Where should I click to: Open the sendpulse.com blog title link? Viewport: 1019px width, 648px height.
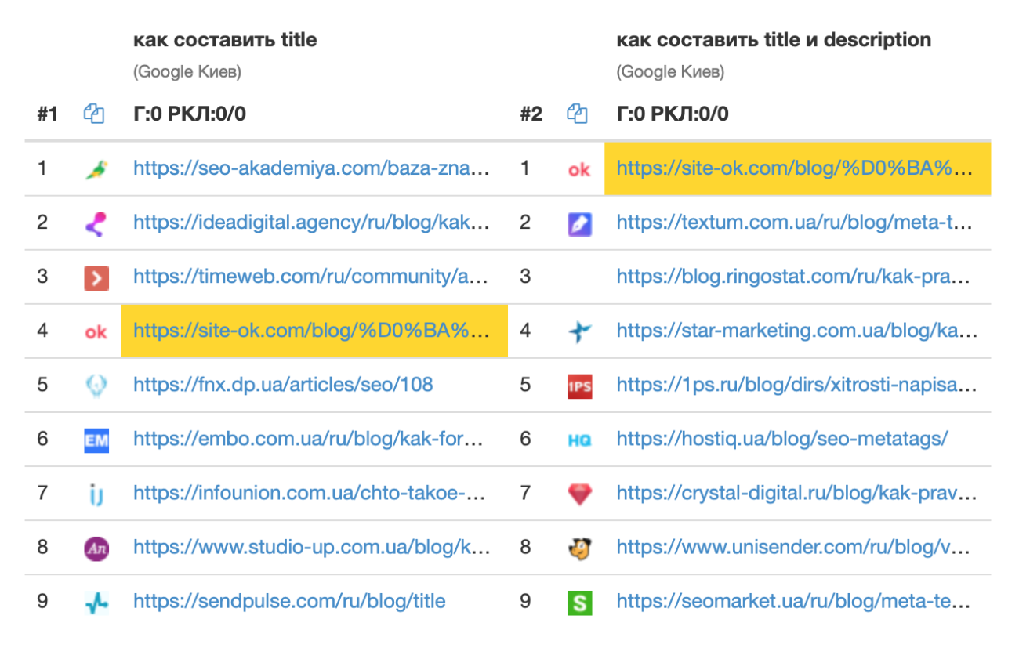point(289,602)
